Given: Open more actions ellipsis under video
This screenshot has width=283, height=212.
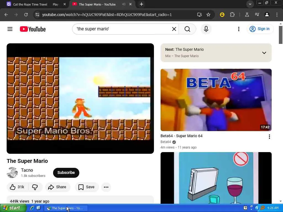Looking at the screenshot, I should [106, 187].
